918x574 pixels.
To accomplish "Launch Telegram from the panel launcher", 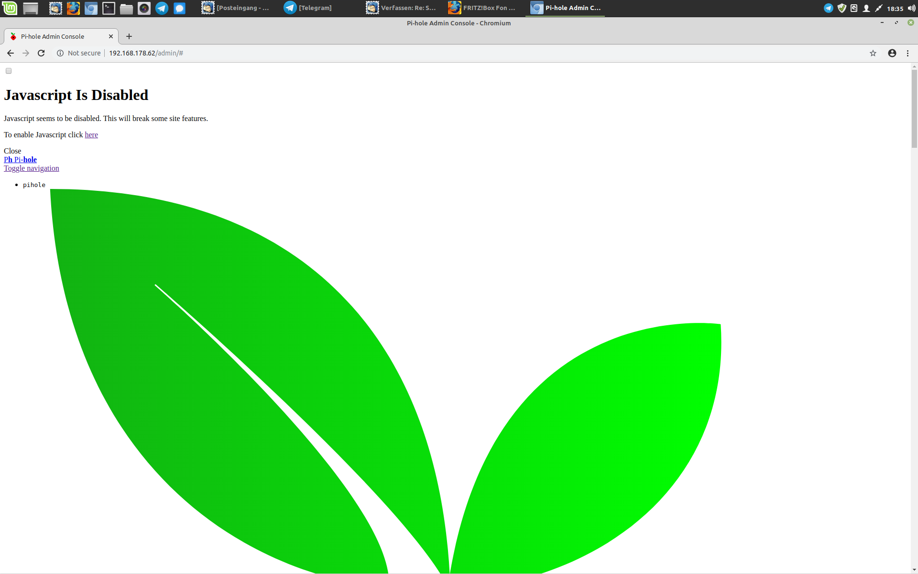I will [x=162, y=8].
